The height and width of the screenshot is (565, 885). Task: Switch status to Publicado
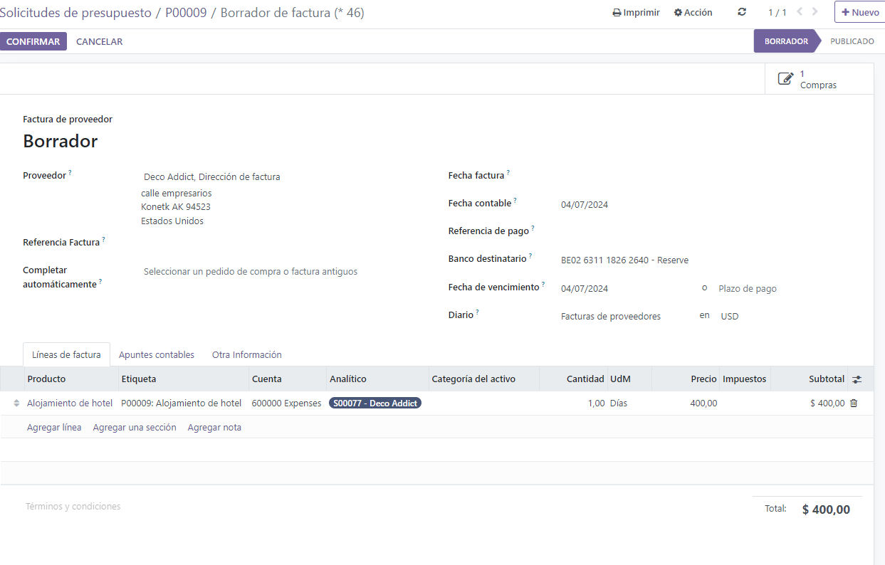click(852, 41)
